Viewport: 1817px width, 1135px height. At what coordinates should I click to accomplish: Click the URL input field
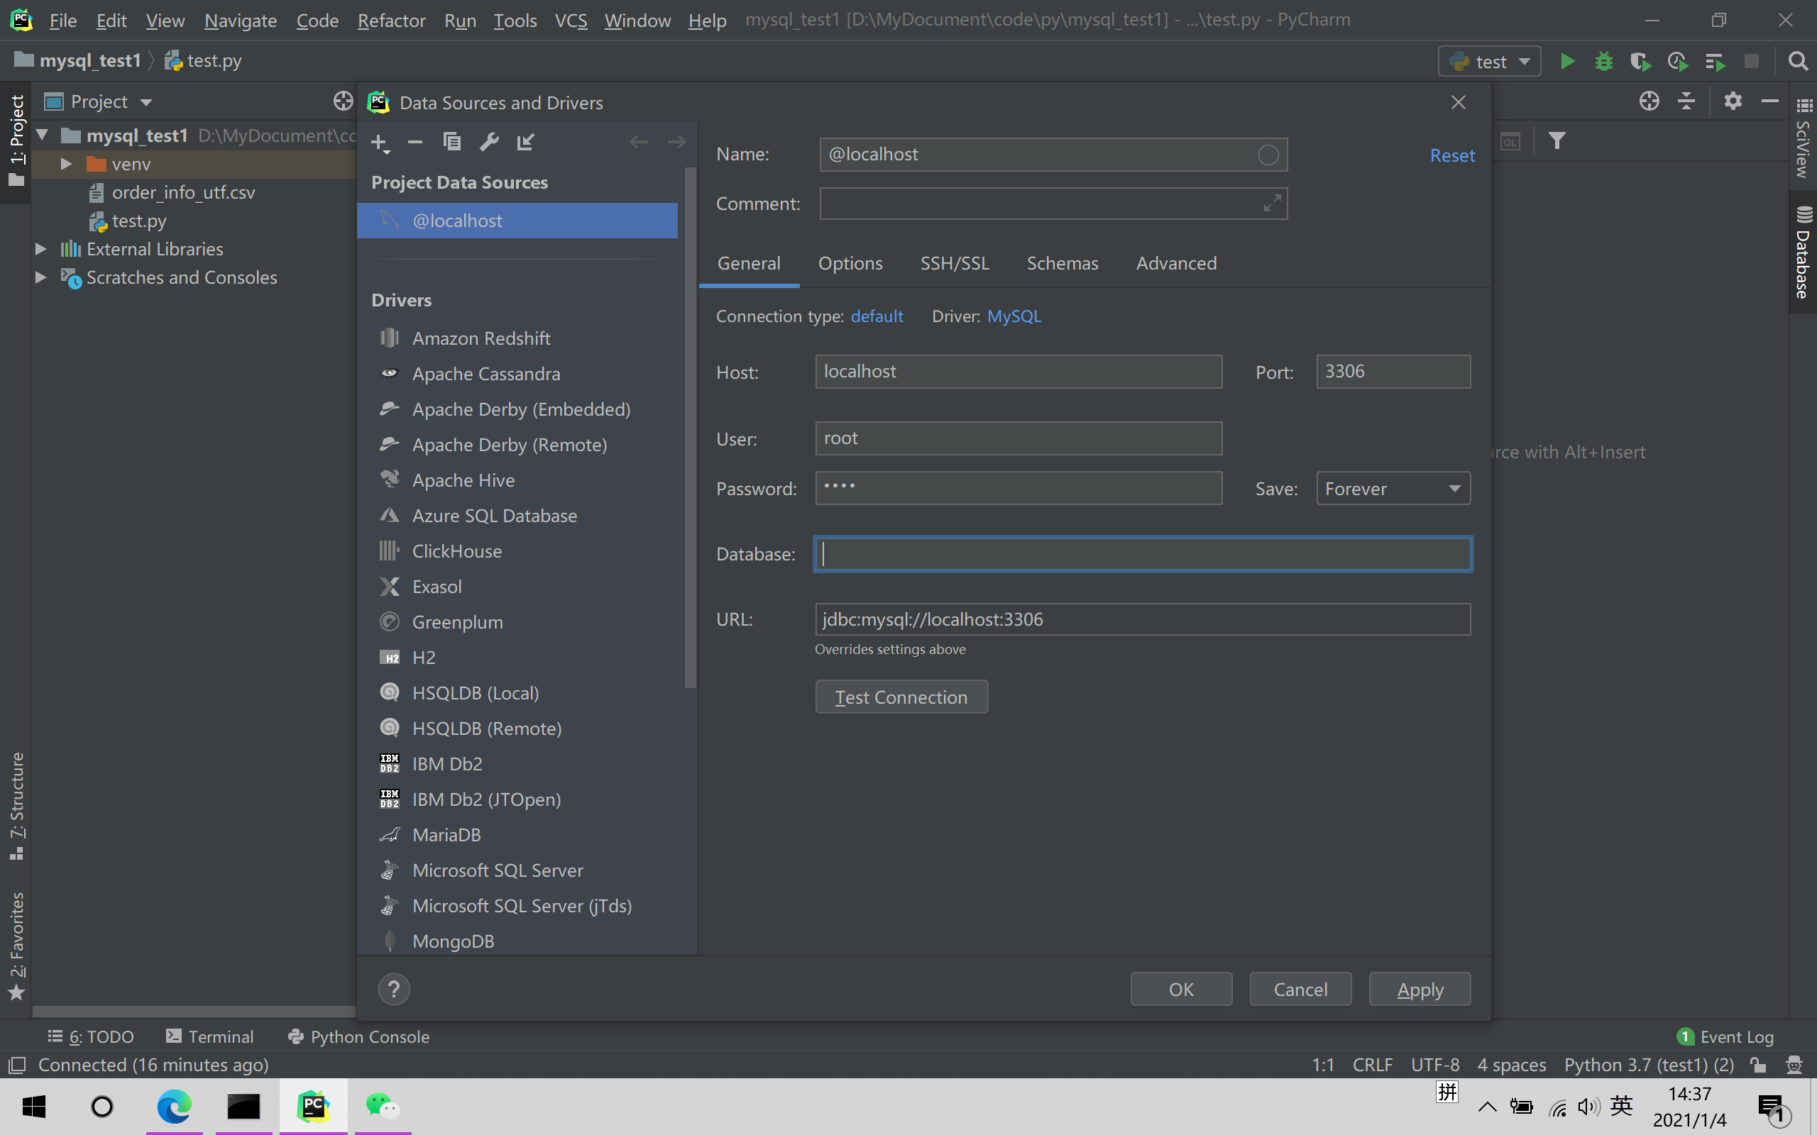[x=1143, y=619]
